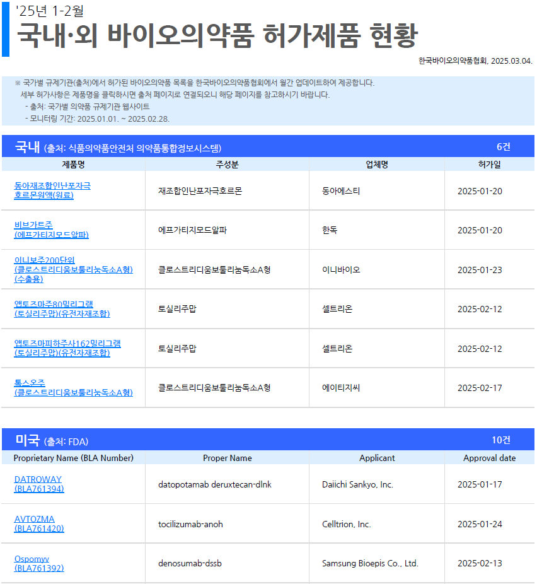Open the Ospomyv (BLA761392) link

pyautogui.click(x=39, y=564)
